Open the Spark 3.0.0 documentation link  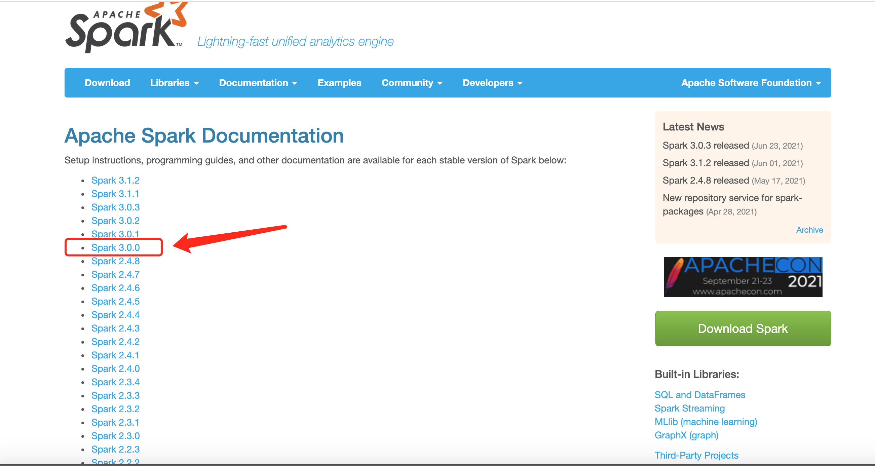[115, 247]
